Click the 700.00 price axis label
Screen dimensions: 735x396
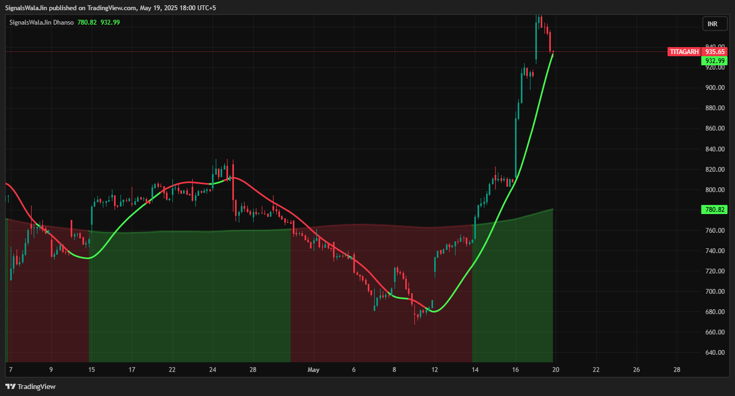tap(715, 292)
